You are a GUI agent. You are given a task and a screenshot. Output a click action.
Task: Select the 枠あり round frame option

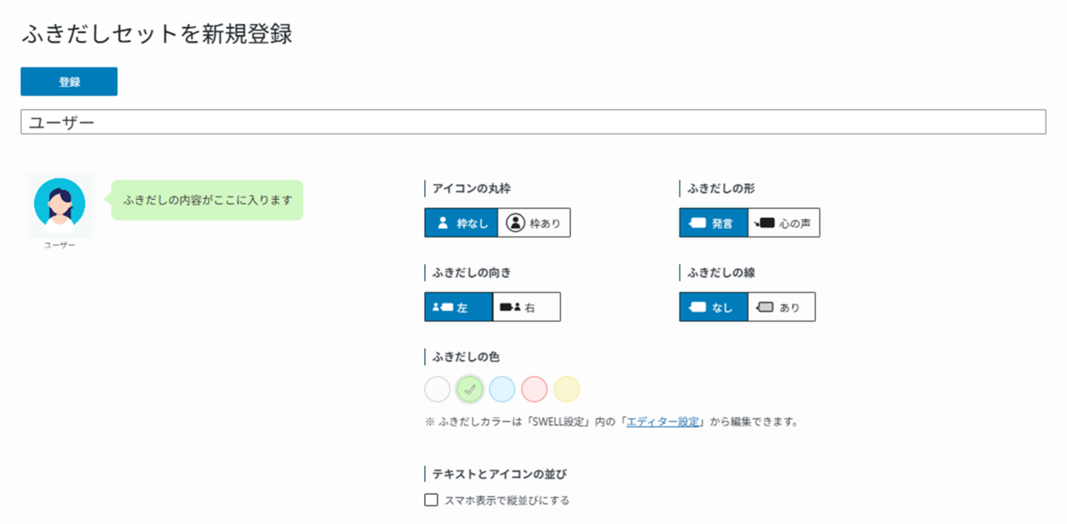click(534, 223)
